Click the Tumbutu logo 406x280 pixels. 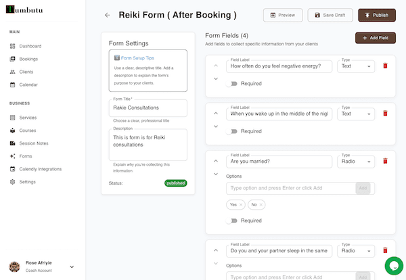point(24,10)
